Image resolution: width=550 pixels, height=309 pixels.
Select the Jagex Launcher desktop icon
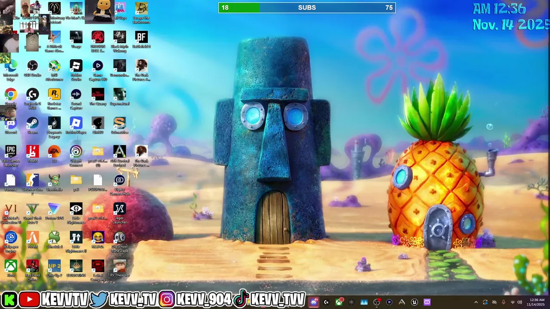tap(119, 214)
